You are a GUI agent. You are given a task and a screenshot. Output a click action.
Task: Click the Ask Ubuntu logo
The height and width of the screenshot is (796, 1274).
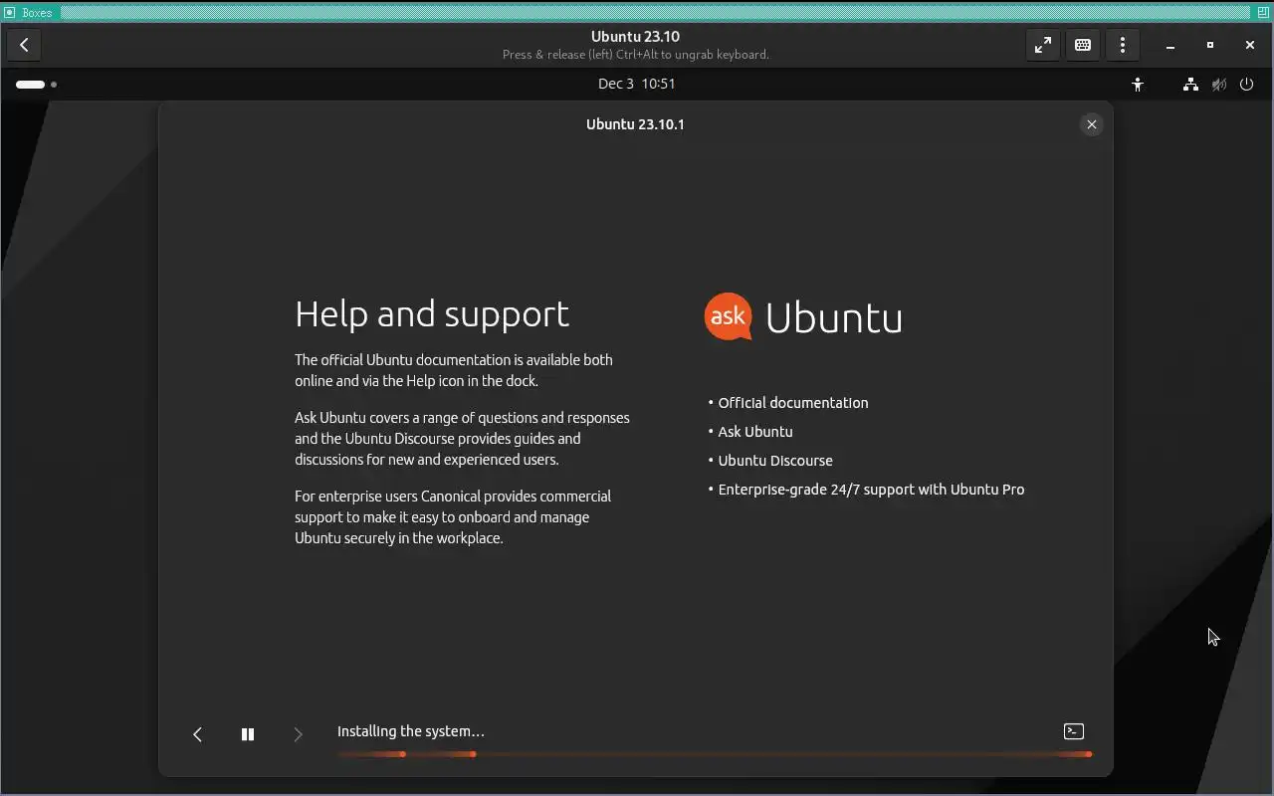(x=803, y=316)
